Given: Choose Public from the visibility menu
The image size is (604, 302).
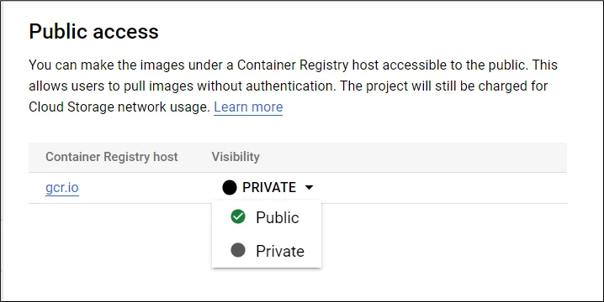Looking at the screenshot, I should coord(267,217).
